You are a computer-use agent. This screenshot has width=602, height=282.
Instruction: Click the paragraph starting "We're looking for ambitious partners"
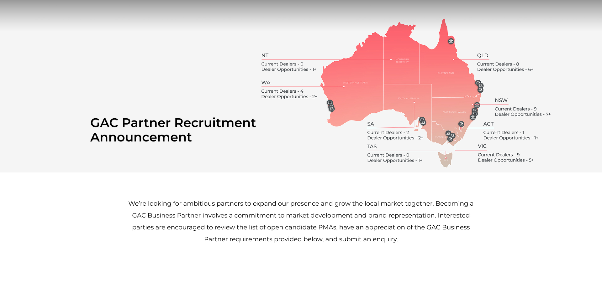pos(301,221)
